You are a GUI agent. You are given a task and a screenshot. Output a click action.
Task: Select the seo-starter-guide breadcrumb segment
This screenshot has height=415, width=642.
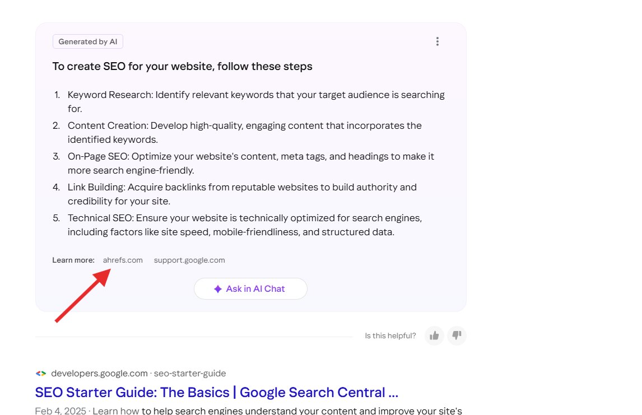click(189, 373)
